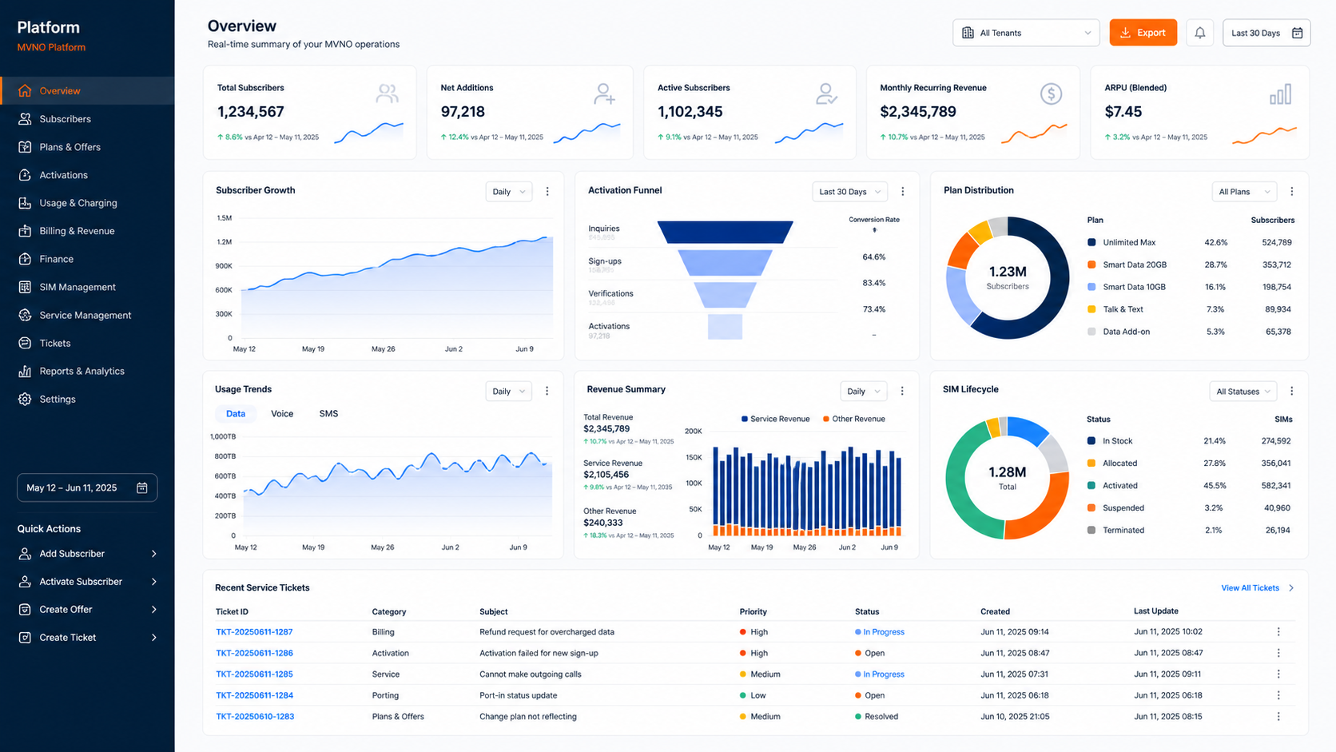
Task: Click the orange Export button
Action: click(1143, 33)
